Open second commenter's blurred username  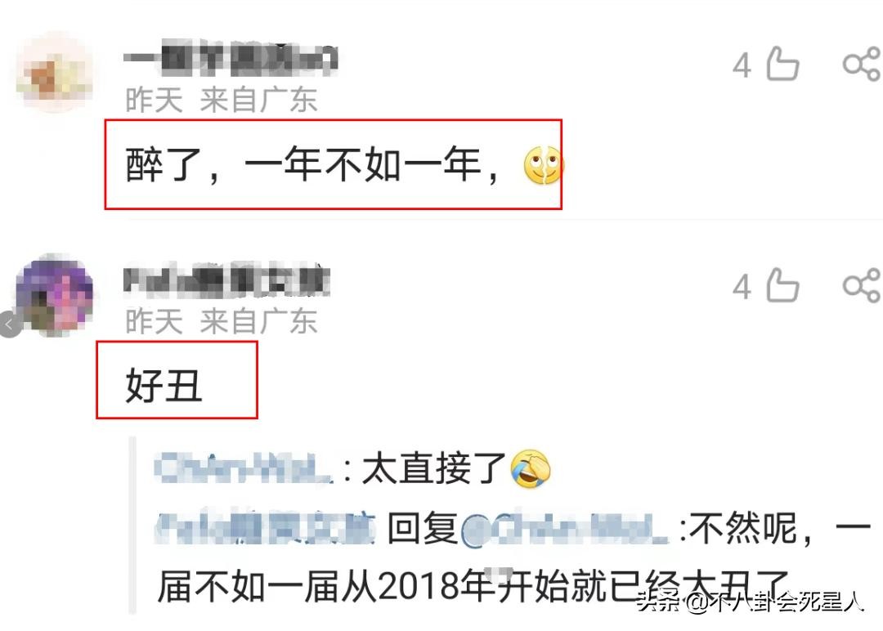tap(226, 280)
